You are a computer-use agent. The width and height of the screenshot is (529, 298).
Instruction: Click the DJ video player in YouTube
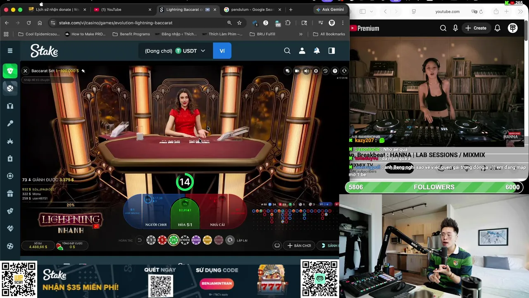(437, 91)
